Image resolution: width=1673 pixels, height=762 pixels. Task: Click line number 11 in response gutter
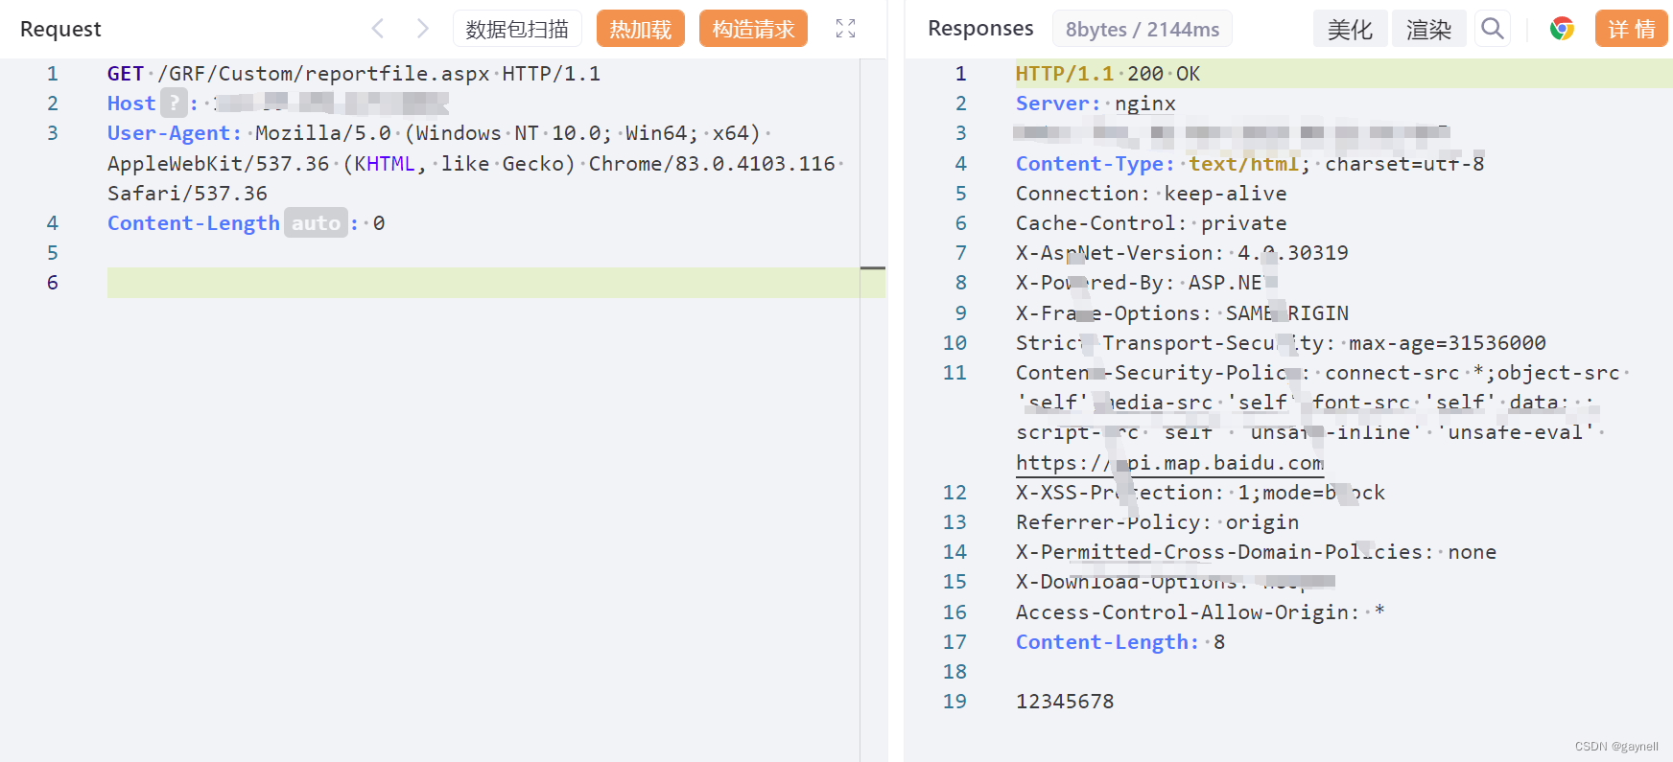pyautogui.click(x=954, y=372)
